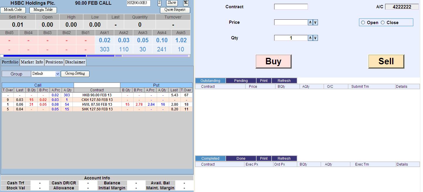Increase the Price with up arrow

click(x=310, y=22)
